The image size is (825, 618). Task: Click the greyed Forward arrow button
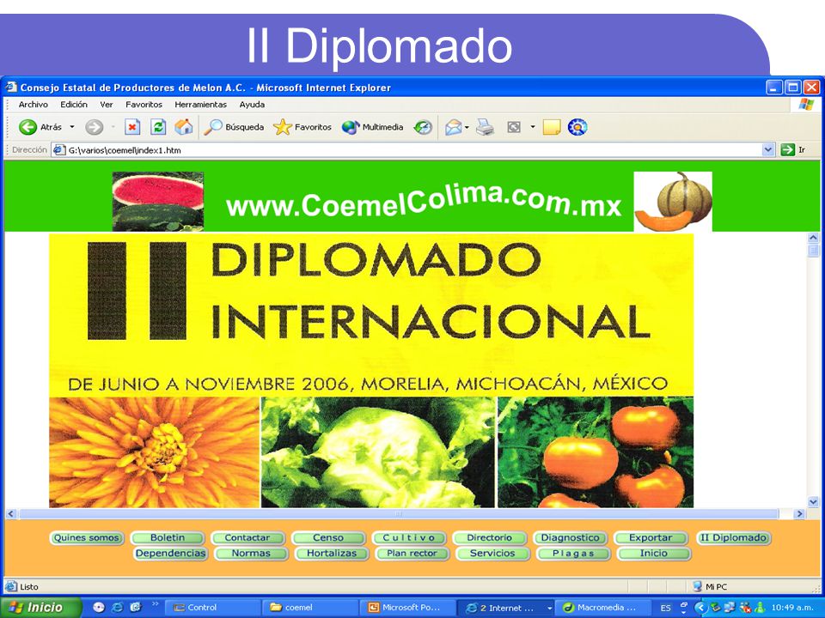click(95, 127)
